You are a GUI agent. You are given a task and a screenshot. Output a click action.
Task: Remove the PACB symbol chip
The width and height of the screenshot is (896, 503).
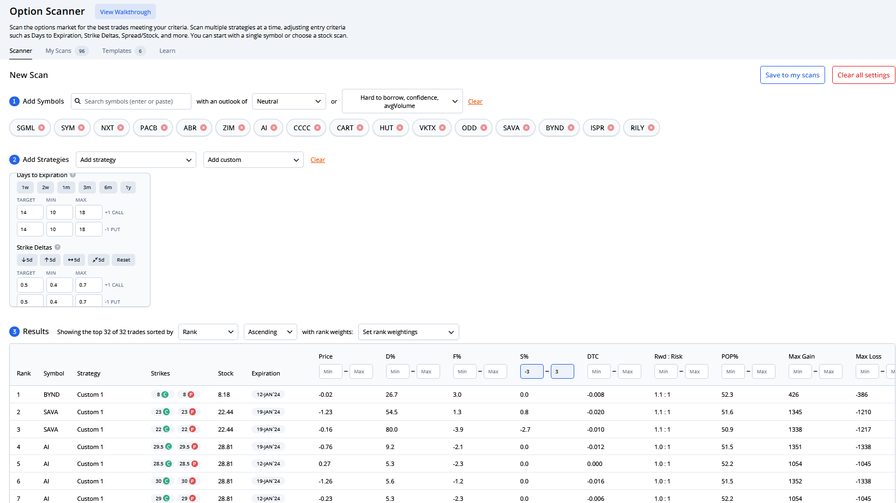[164, 128]
